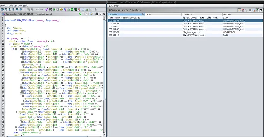The width and height of the screenshot is (264, 137).
Task: Close the Decompile panel
Action: [104, 14]
